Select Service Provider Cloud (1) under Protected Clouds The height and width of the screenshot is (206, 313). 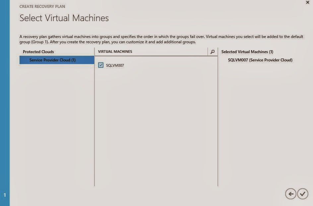[x=56, y=60]
